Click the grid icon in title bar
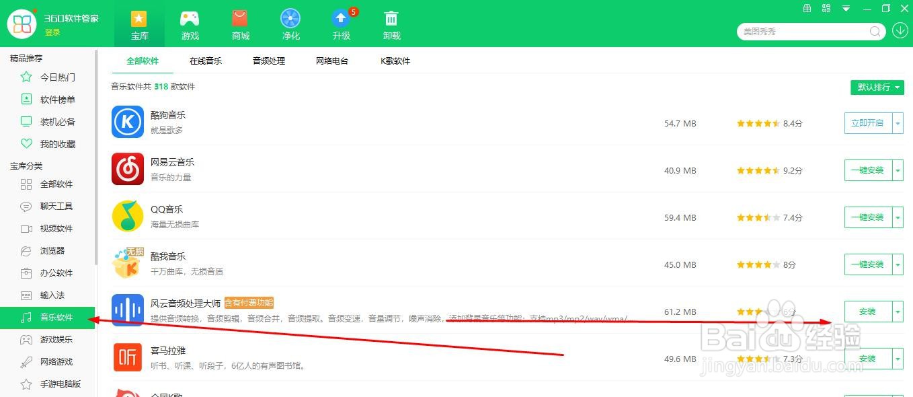The height and width of the screenshot is (397, 913). coord(807,9)
